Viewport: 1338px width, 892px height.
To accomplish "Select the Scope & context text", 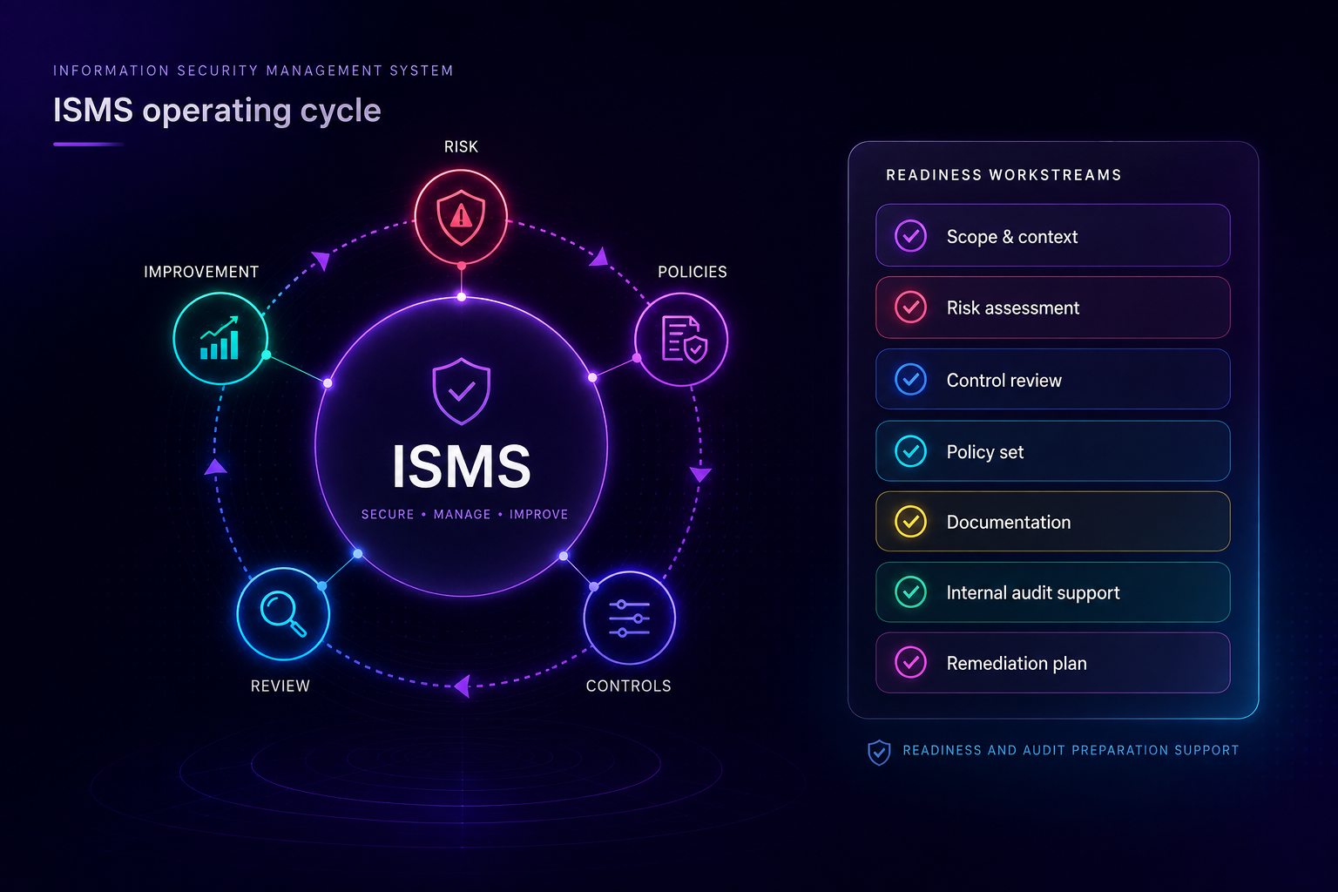I will 1012,237.
